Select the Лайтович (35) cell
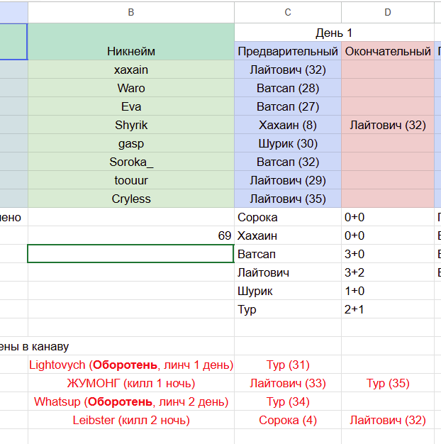 pyautogui.click(x=288, y=199)
